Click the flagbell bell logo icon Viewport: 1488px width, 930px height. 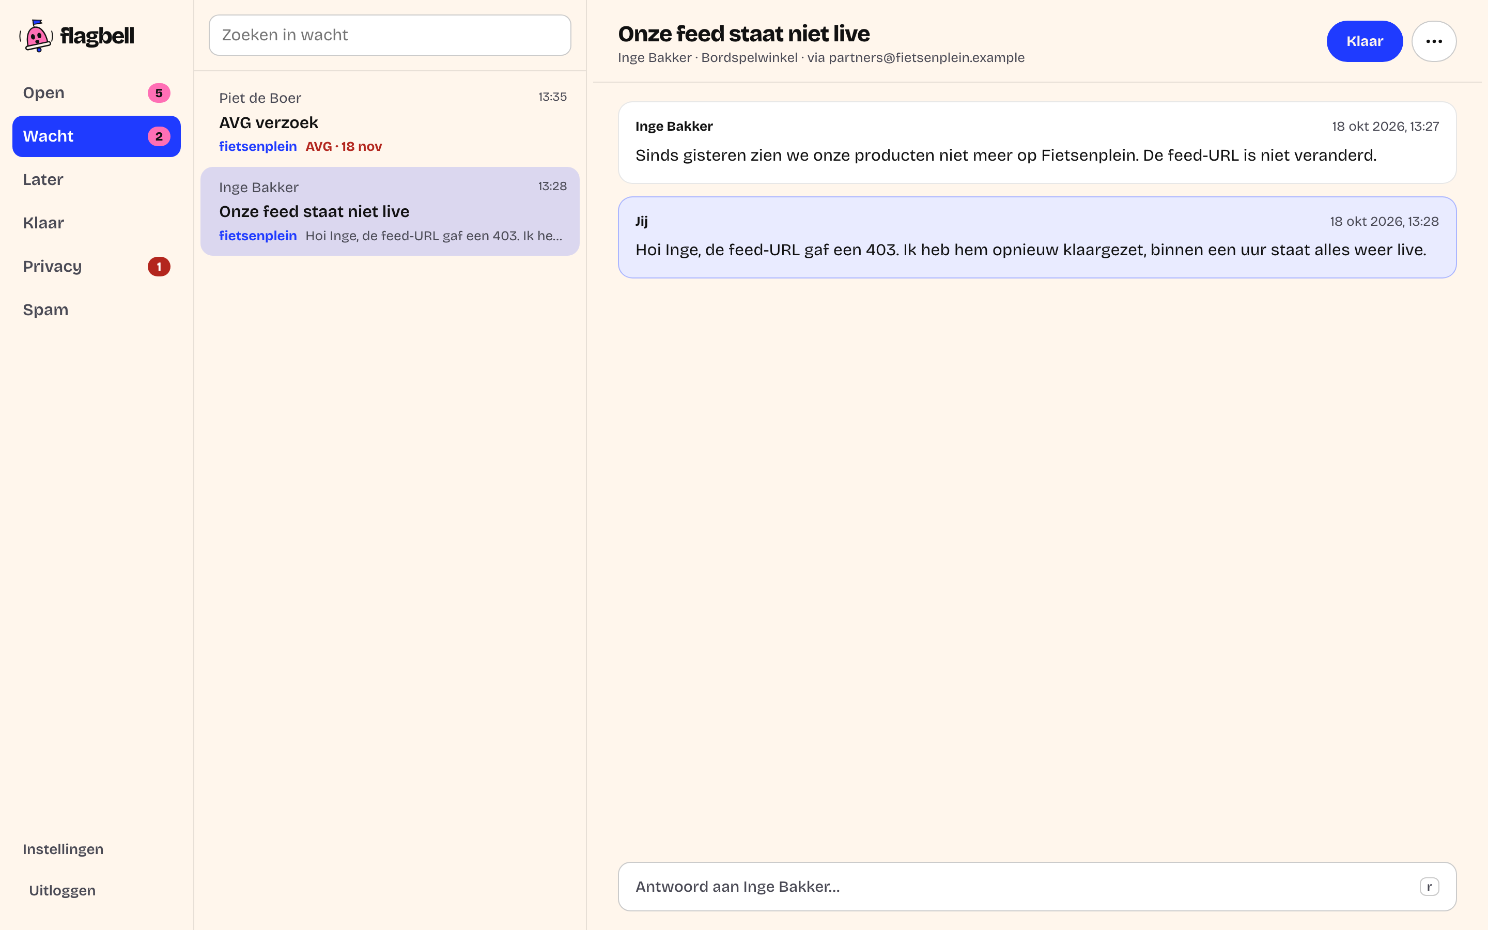point(37,36)
